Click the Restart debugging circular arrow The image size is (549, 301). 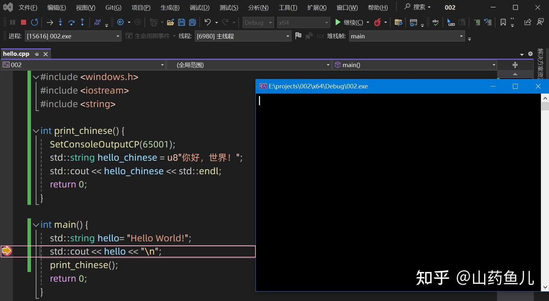click(x=34, y=23)
